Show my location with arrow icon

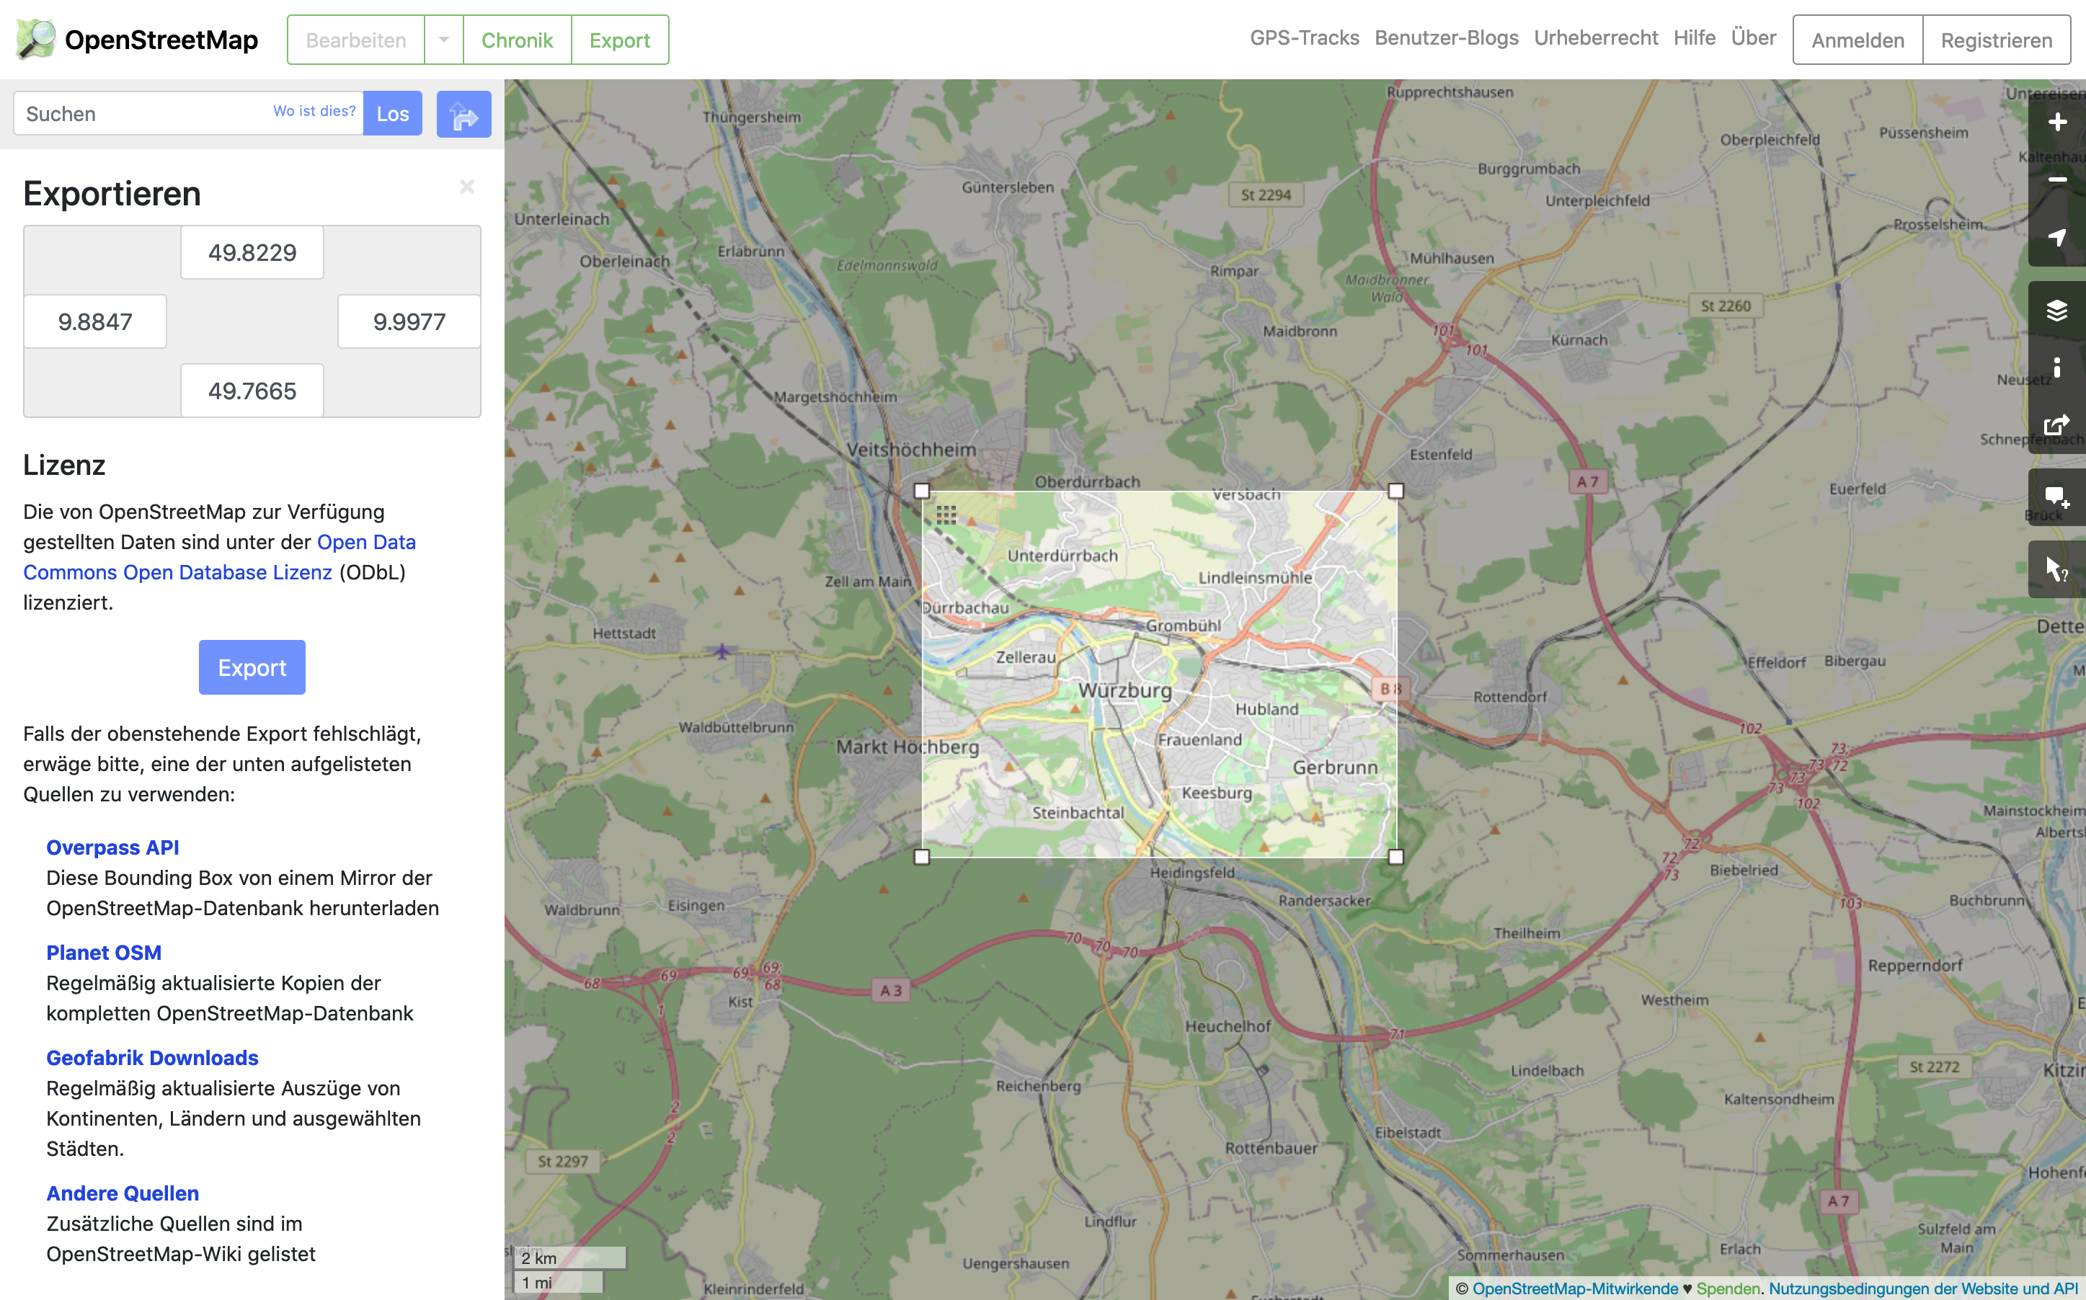2056,236
